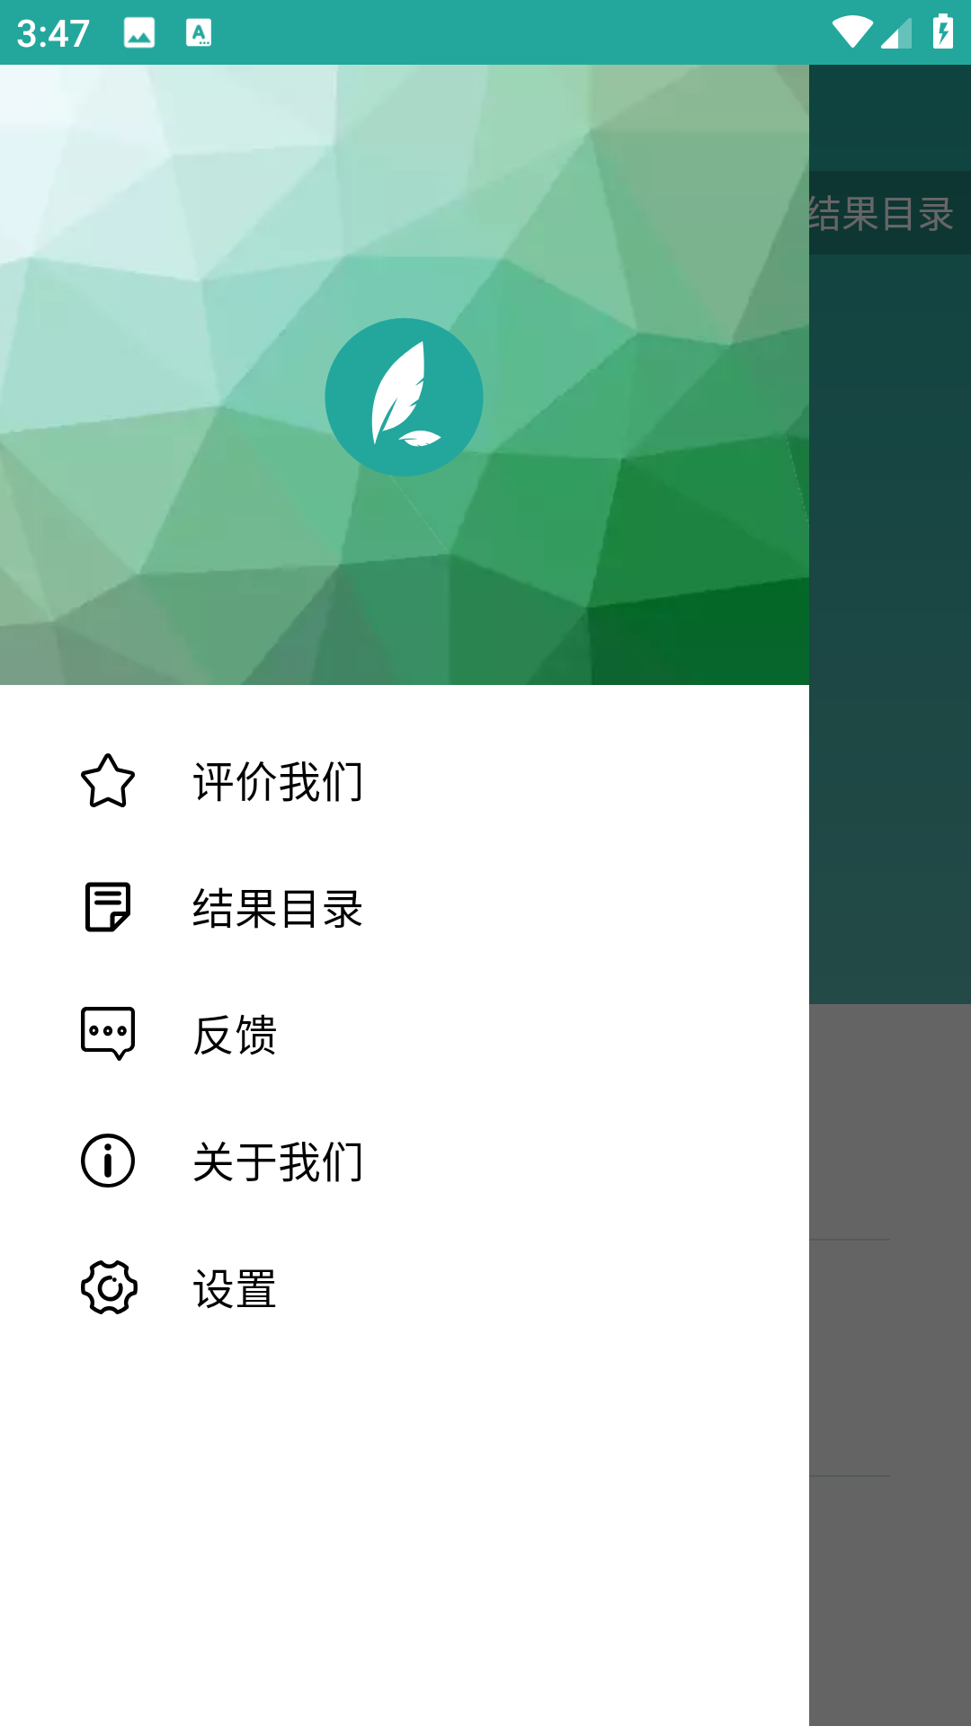Tap the image notification icon in status bar
The height and width of the screenshot is (1726, 971).
point(139,33)
